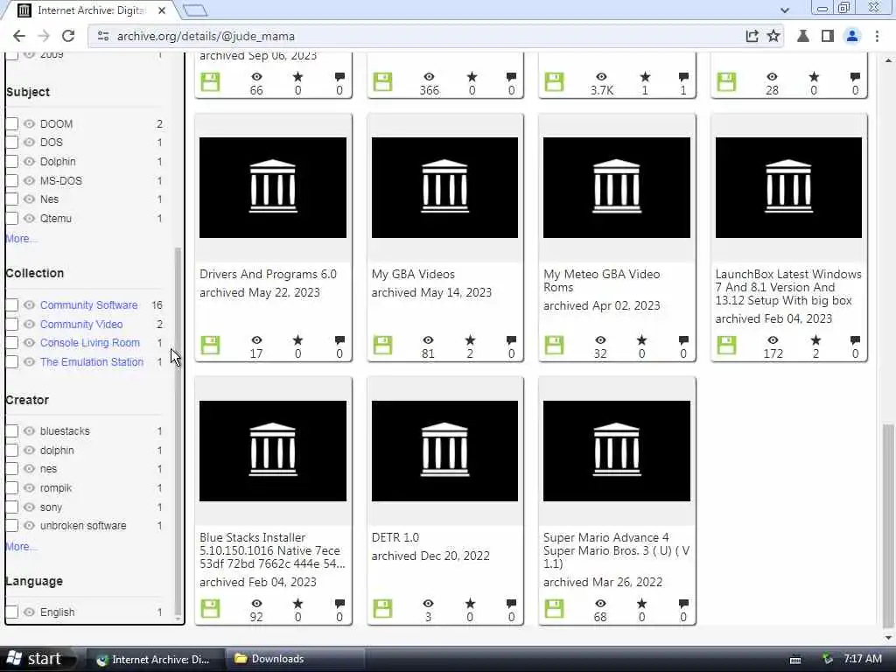The image size is (896, 672).
Task: Click the floppy icon on the Blue Stacks Installer card
Action: tap(210, 609)
